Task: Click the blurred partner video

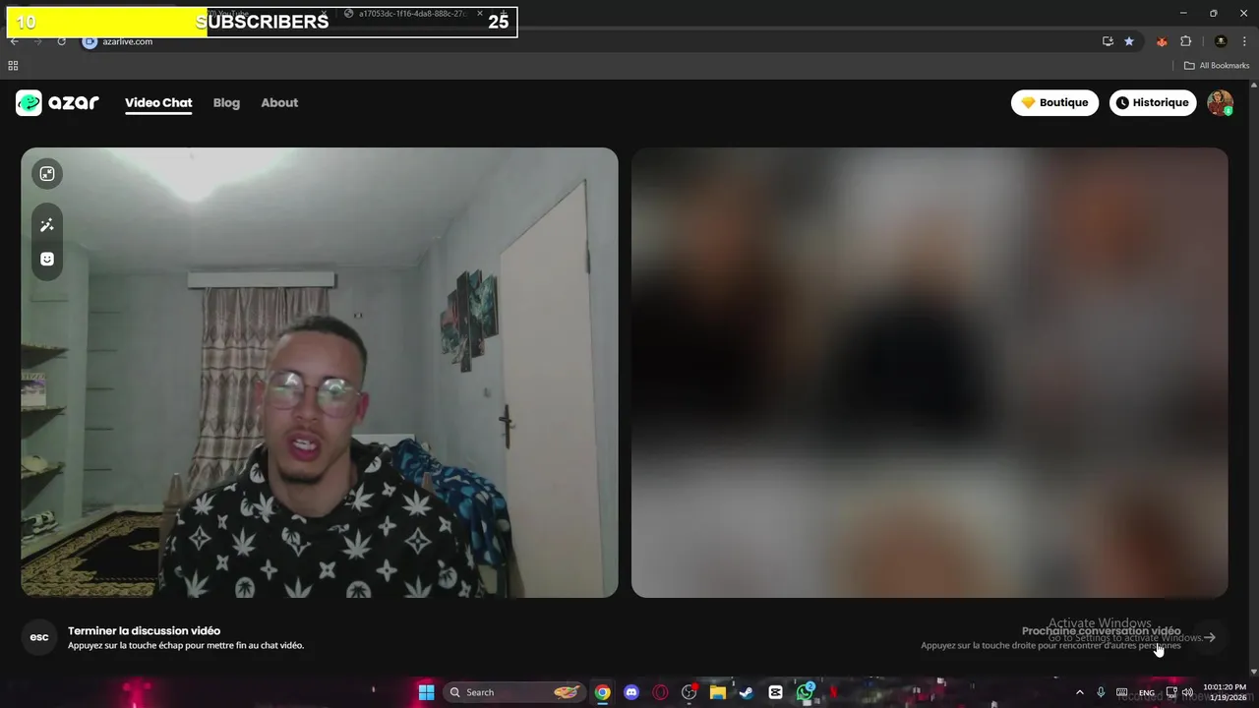Action: 929,373
